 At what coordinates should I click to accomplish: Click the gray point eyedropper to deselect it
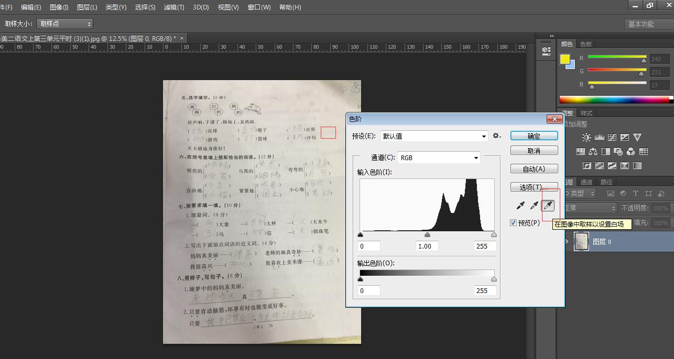coord(534,205)
